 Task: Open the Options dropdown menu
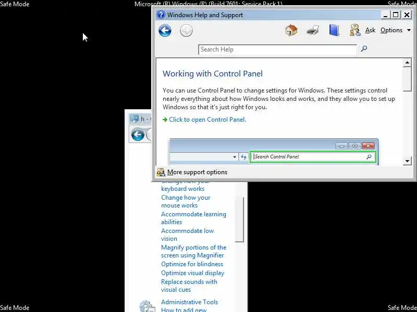point(396,30)
